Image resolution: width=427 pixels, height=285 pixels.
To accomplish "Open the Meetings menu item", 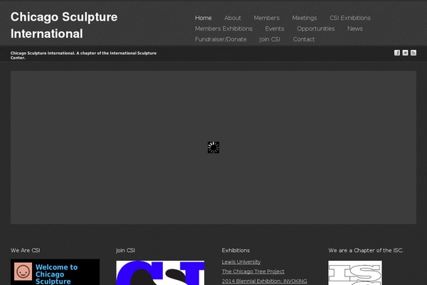I will click(305, 18).
